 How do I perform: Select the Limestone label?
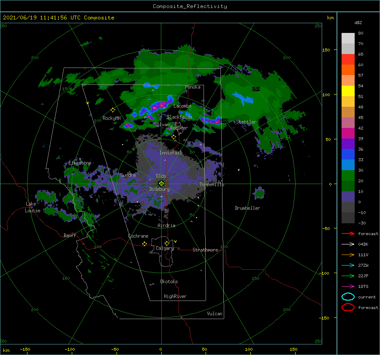coord(80,163)
